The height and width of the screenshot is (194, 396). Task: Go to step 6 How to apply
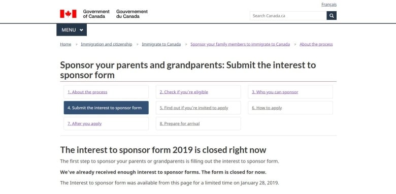[x=290, y=108]
